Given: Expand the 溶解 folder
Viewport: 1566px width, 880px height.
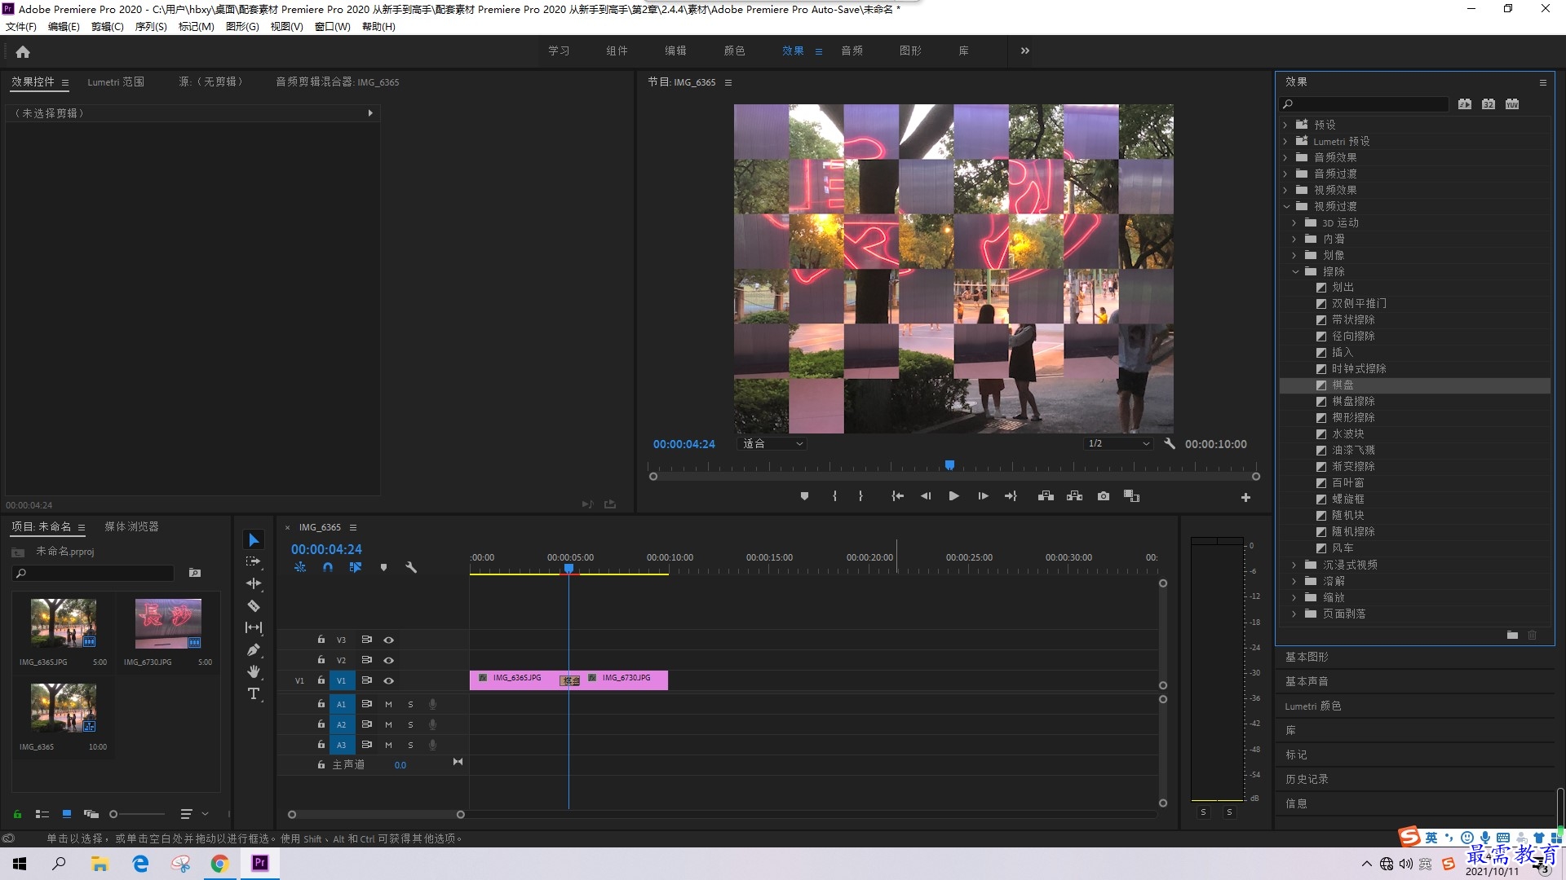Looking at the screenshot, I should point(1294,581).
